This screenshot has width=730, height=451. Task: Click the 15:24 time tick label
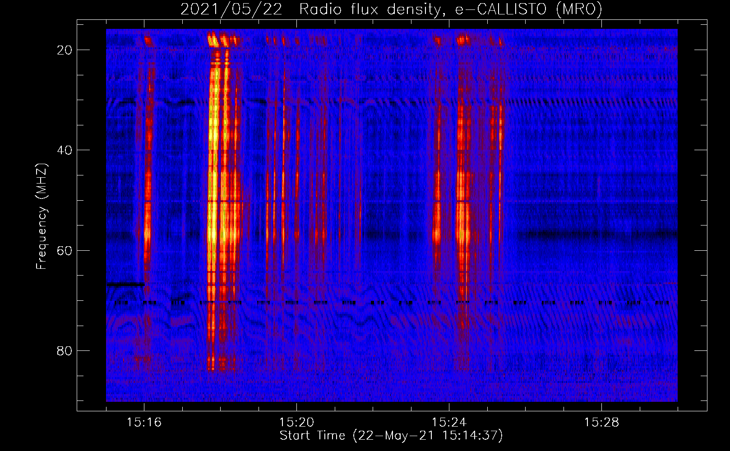tap(449, 423)
